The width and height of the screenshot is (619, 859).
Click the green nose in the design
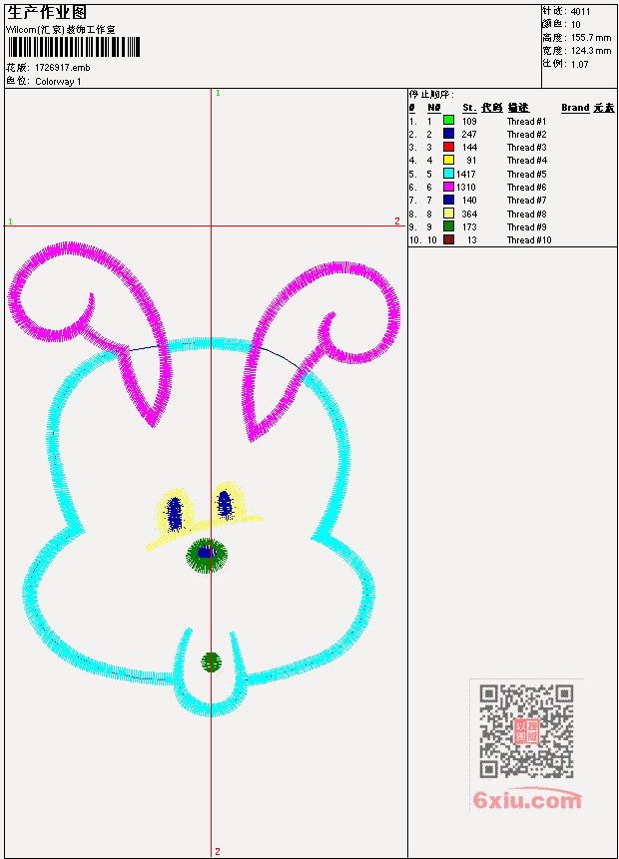tap(206, 555)
